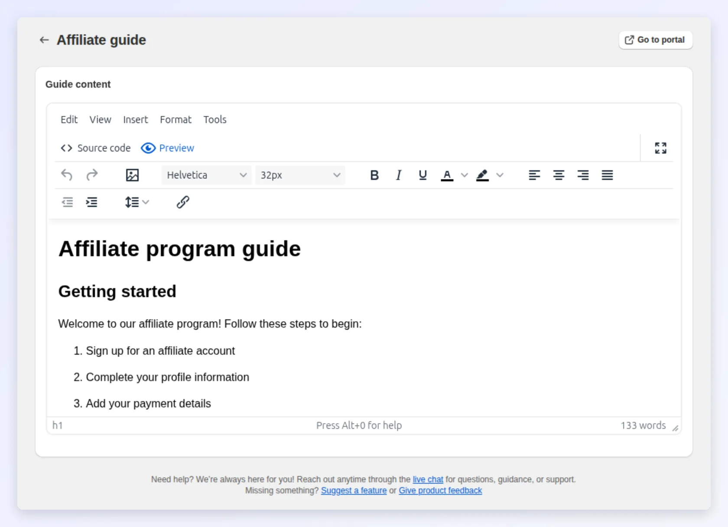Align text right
This screenshot has width=728, height=527.
pos(583,175)
